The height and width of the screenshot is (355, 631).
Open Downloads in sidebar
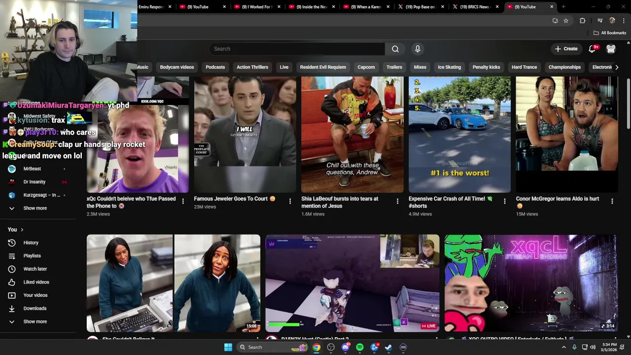[x=35, y=308]
